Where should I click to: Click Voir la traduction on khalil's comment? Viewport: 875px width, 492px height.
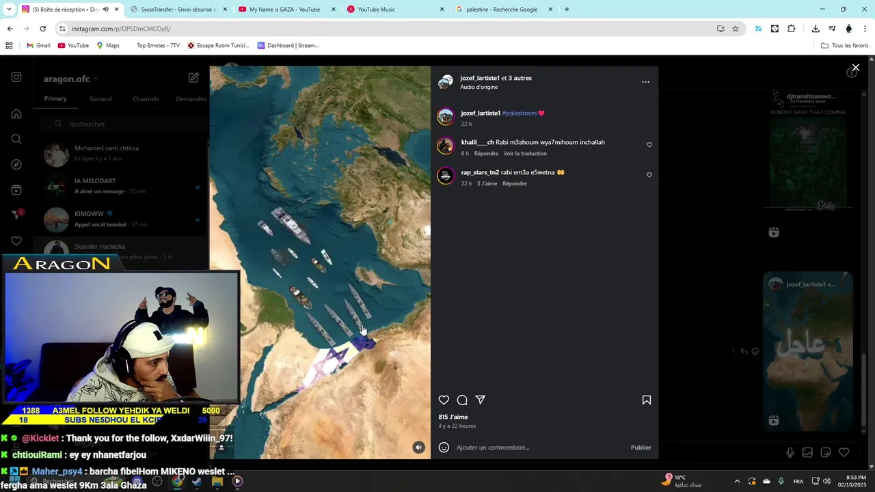pos(525,154)
